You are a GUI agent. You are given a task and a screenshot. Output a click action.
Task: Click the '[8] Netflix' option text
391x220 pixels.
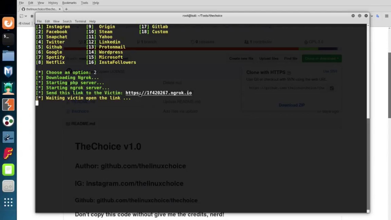point(50,62)
